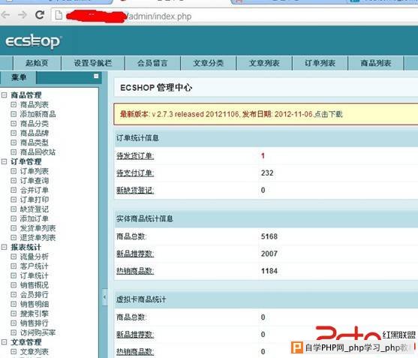Screen dimensions: 418x358
Task: Click the 点击下载 version download link
Action: pyautogui.click(x=329, y=114)
